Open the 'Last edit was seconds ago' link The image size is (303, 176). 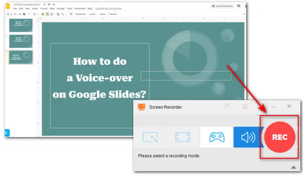coord(108,9)
